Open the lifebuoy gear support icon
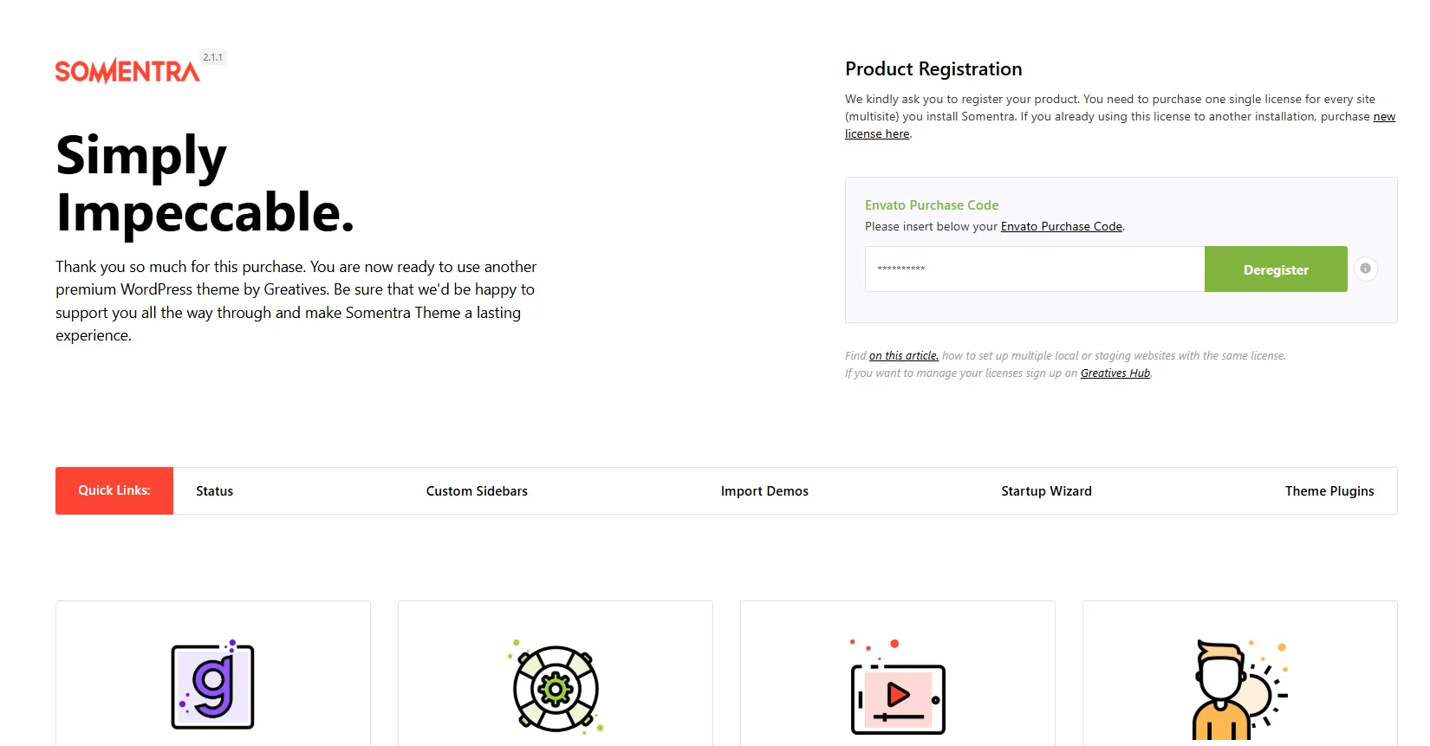This screenshot has height=746, width=1430. pyautogui.click(x=556, y=688)
